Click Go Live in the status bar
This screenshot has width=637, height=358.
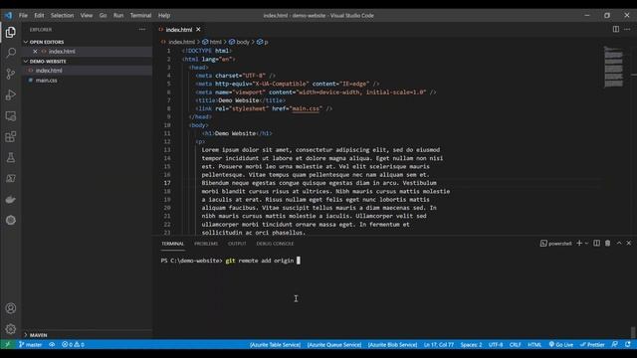pos(560,345)
